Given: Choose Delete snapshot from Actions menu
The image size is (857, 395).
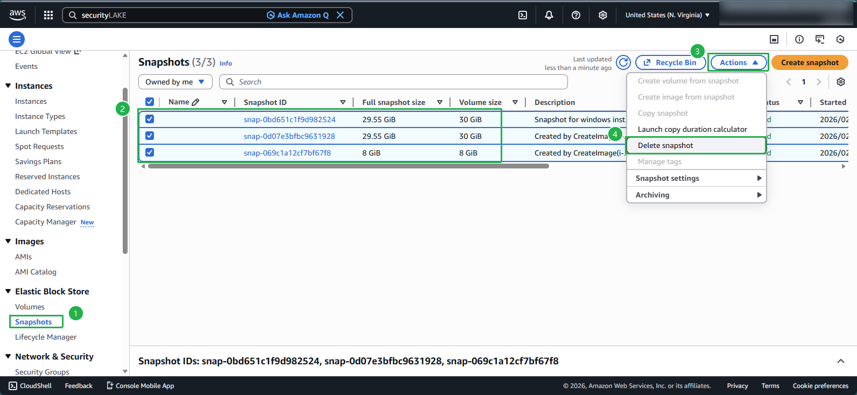Looking at the screenshot, I should [x=665, y=145].
